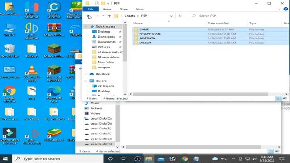Click the Search PSP field

click(x=237, y=16)
